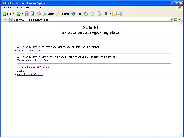Open Subscribe to Statalist-Digest link

click(33, 57)
